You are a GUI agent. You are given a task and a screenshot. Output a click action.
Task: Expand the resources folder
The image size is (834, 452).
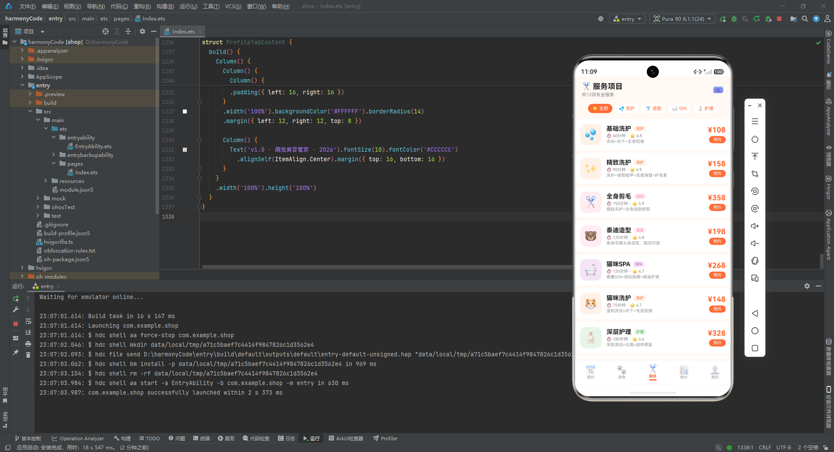(x=46, y=181)
